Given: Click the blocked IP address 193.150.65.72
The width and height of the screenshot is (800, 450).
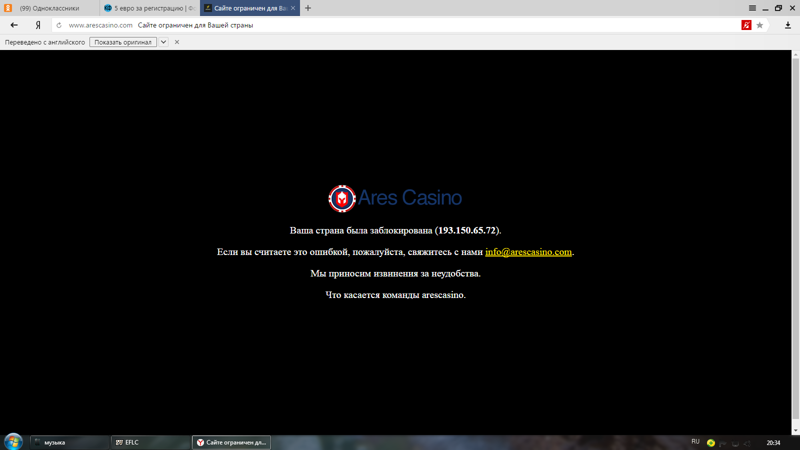Looking at the screenshot, I should (467, 230).
